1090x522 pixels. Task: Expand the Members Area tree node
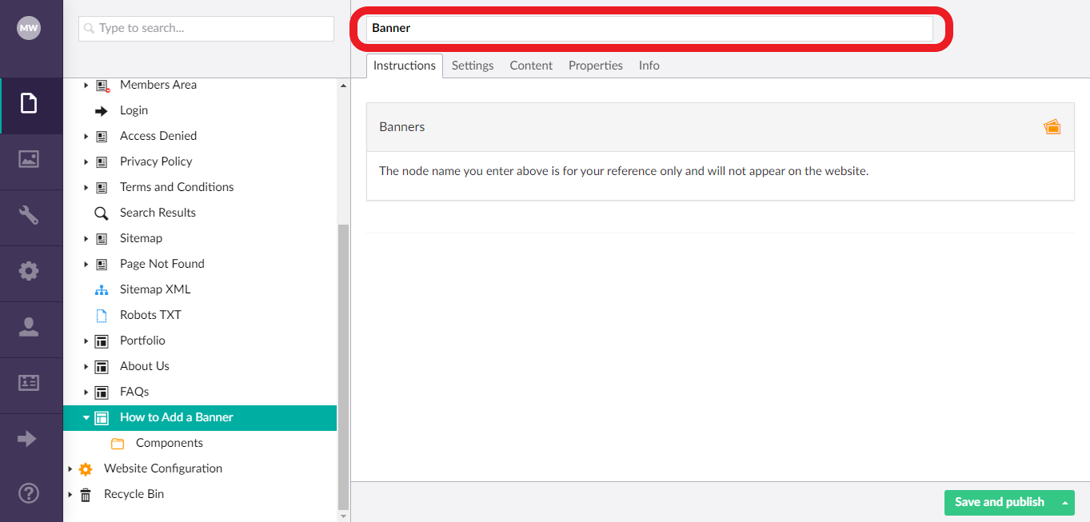[86, 85]
